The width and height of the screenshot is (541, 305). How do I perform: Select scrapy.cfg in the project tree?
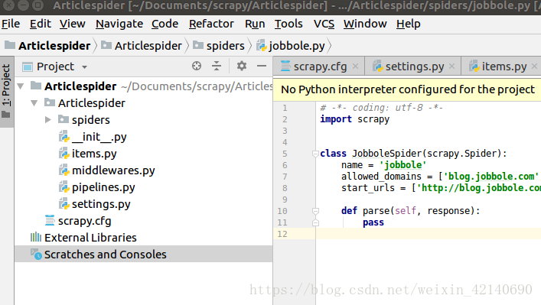143,221
